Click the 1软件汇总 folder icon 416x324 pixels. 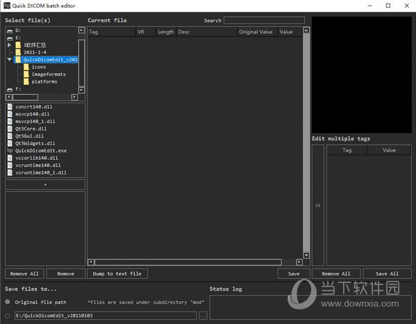point(18,45)
